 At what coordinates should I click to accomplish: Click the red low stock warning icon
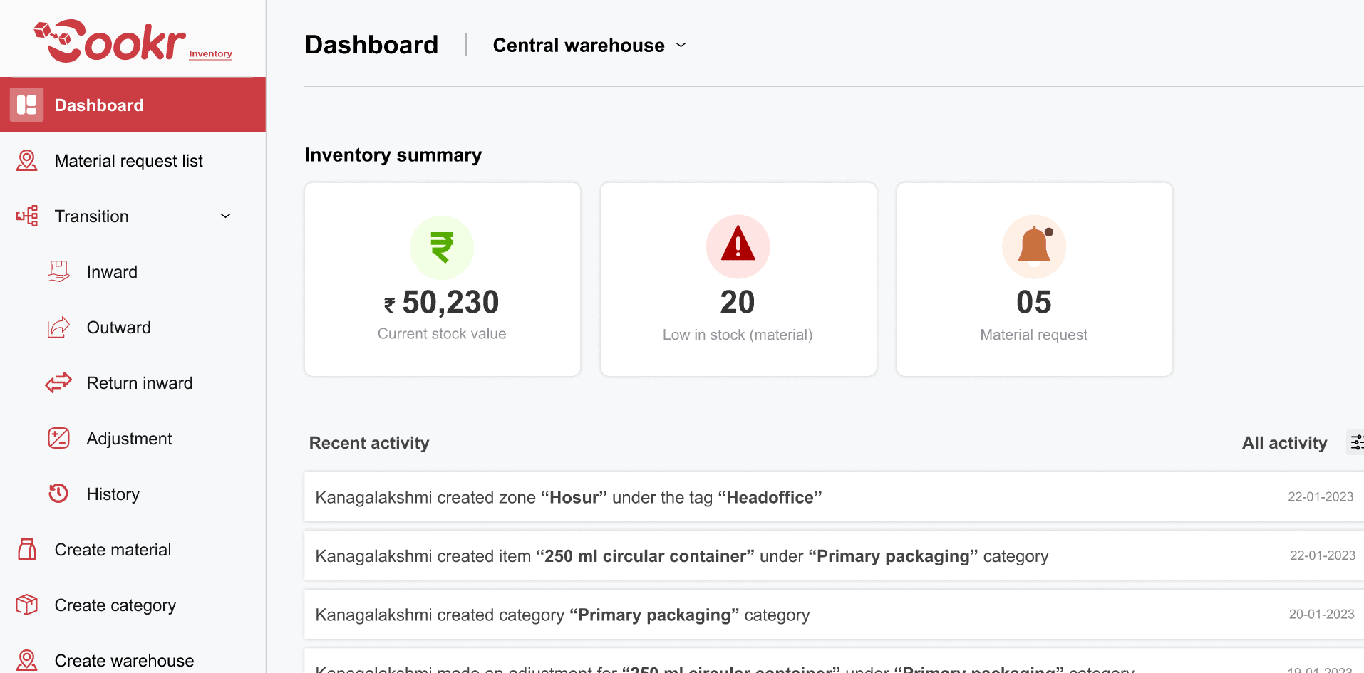pos(738,246)
